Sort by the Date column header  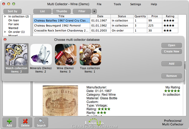pyautogui.click(x=100, y=16)
